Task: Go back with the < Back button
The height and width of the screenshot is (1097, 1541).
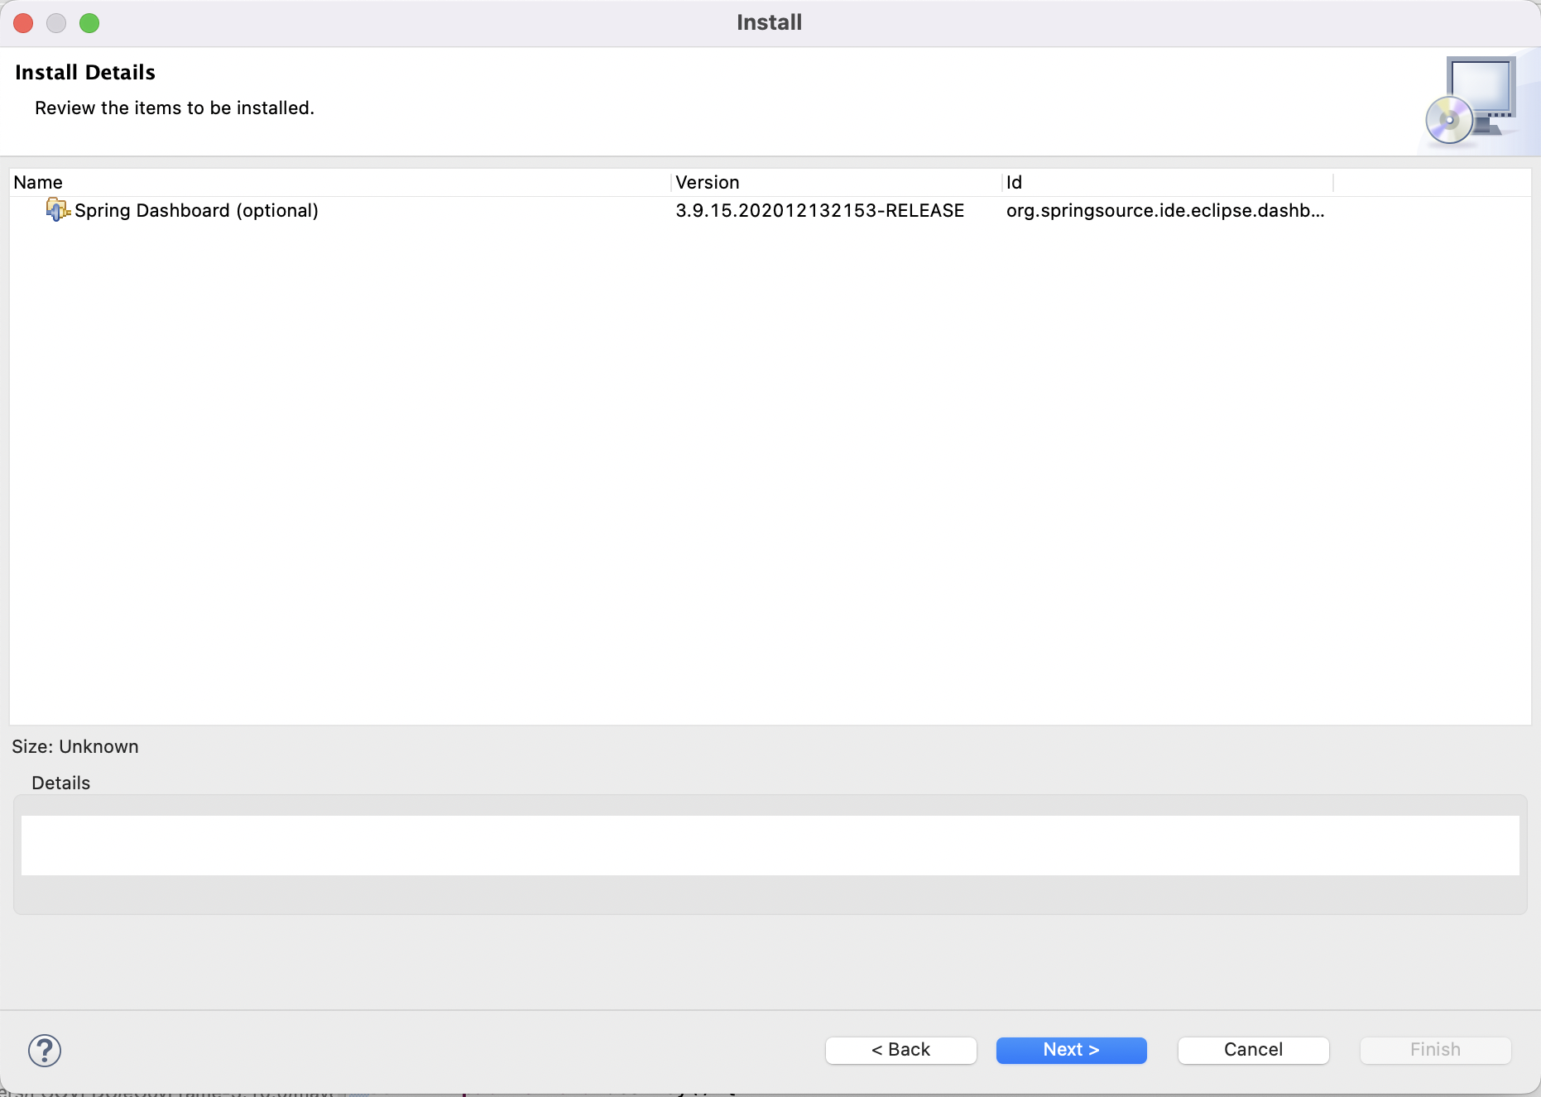Action: pyautogui.click(x=900, y=1050)
